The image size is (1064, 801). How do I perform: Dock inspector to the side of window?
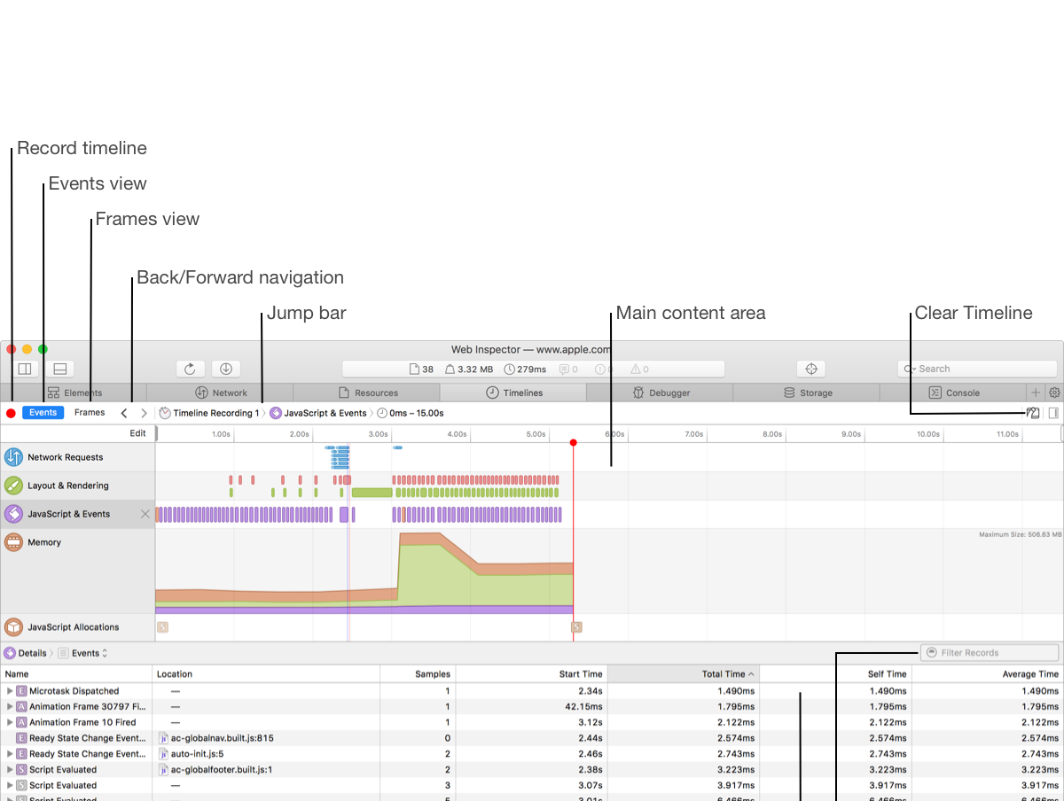(25, 369)
